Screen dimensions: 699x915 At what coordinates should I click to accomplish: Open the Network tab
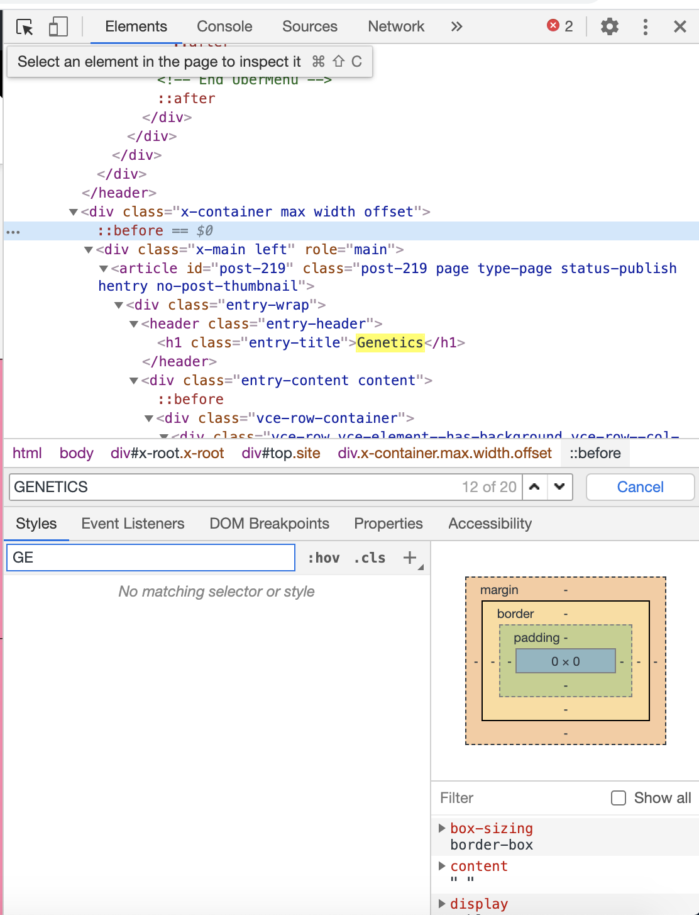[396, 26]
